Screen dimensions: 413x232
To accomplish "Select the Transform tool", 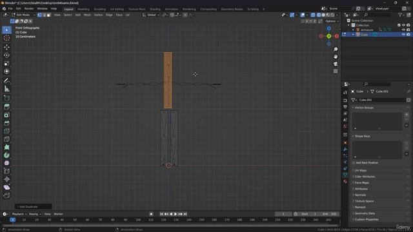I will [6, 72].
